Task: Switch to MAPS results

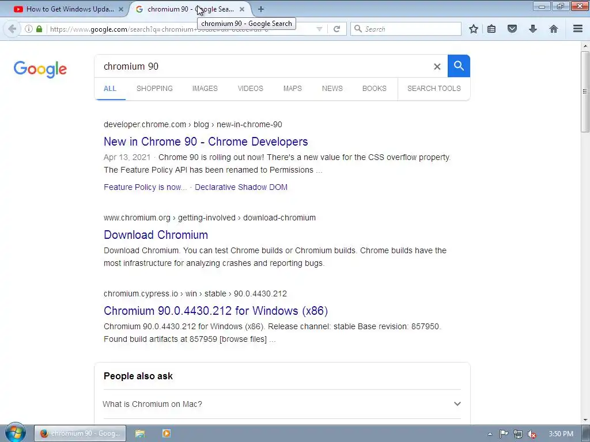Action: [292, 88]
